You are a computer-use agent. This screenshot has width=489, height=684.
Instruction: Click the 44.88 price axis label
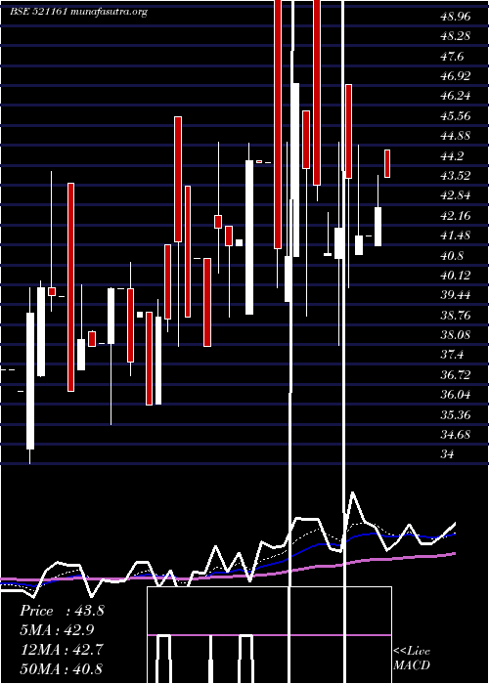click(456, 136)
